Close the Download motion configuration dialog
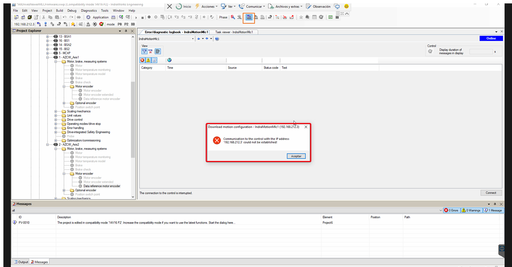This screenshot has width=512, height=267. pyautogui.click(x=306, y=127)
